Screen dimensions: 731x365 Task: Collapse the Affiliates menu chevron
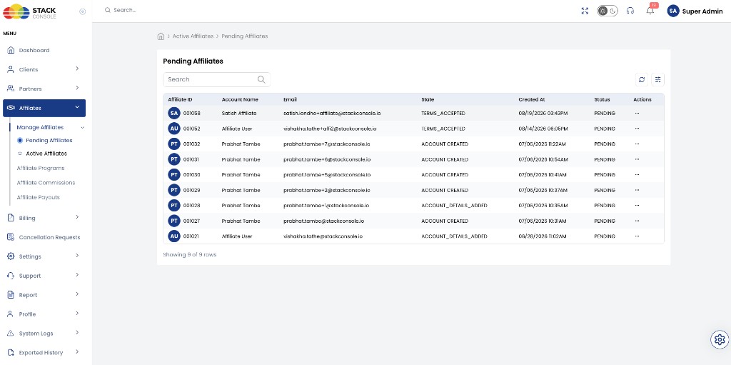click(x=77, y=107)
